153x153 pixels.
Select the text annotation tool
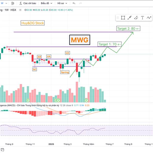(x=142, y=18)
